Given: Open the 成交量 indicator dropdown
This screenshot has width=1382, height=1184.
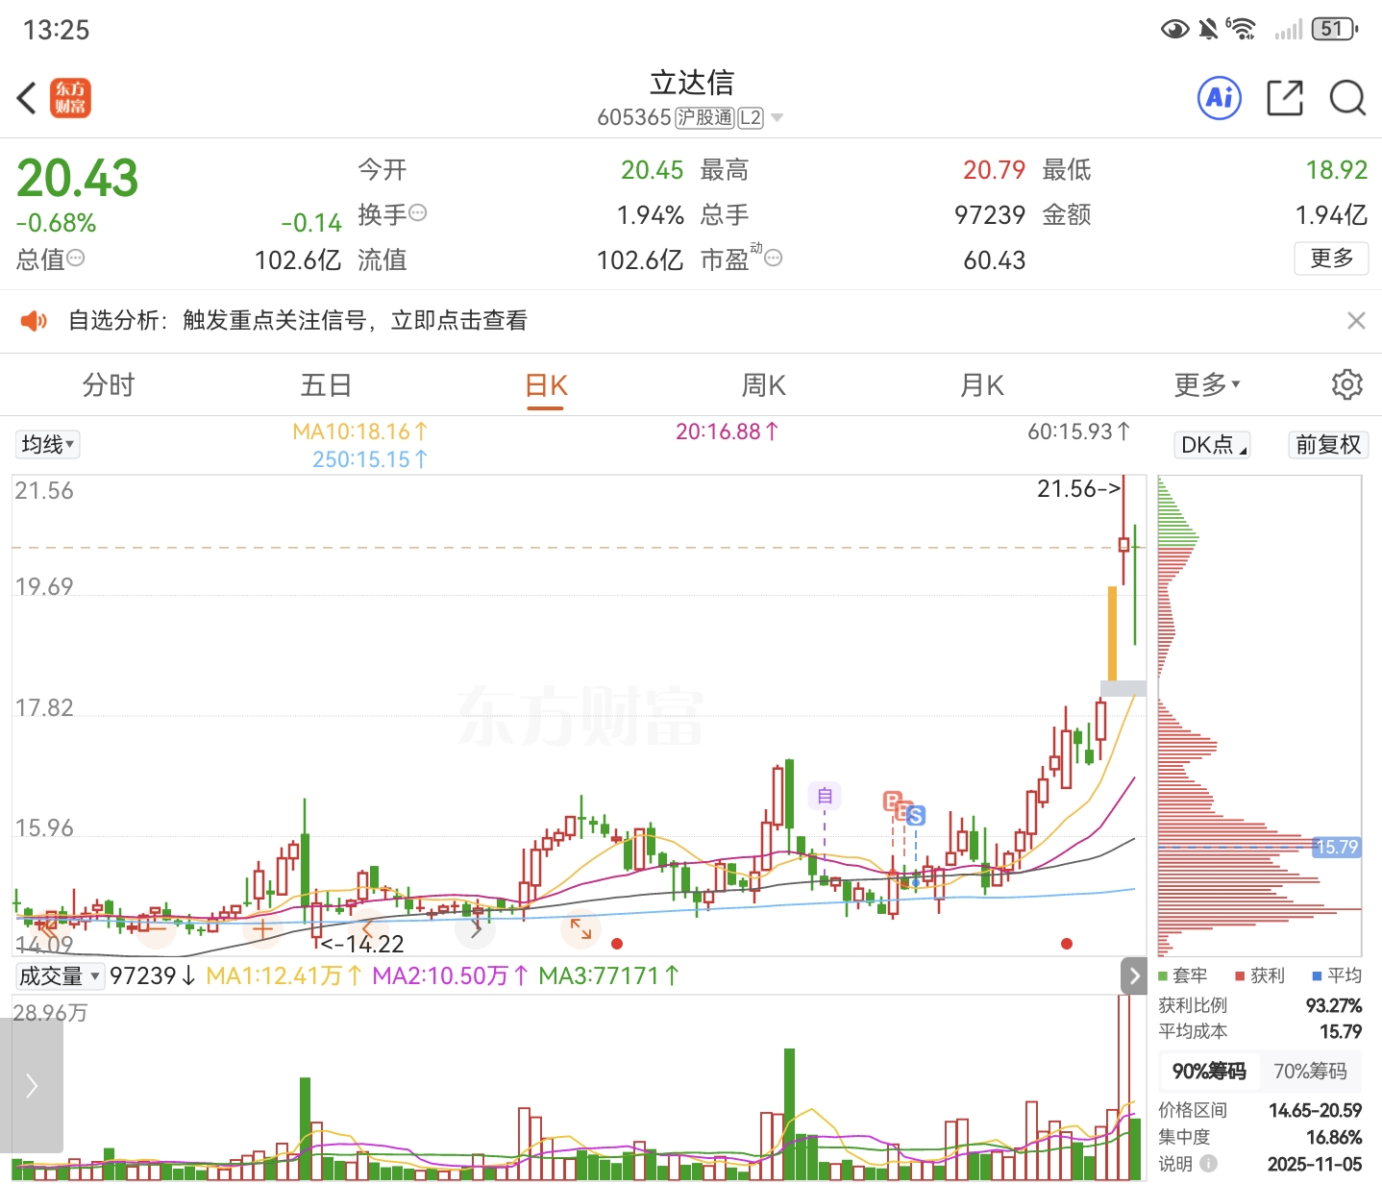Looking at the screenshot, I should coord(60,976).
